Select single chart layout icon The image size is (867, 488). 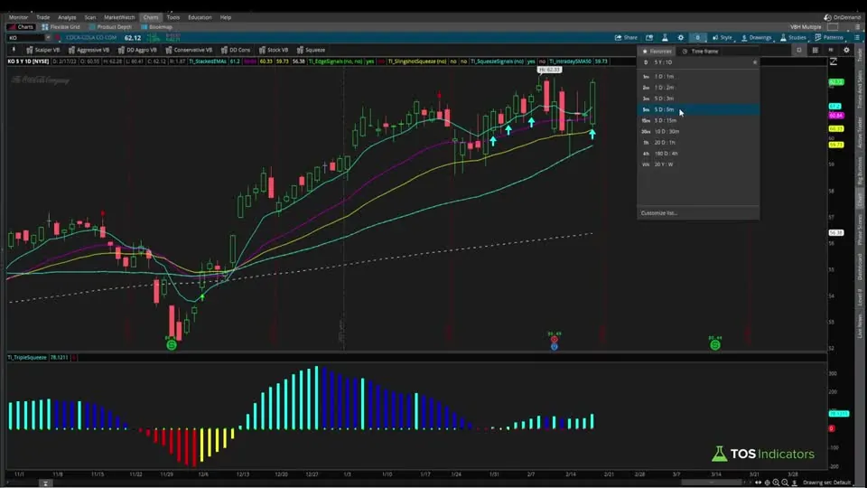(799, 50)
